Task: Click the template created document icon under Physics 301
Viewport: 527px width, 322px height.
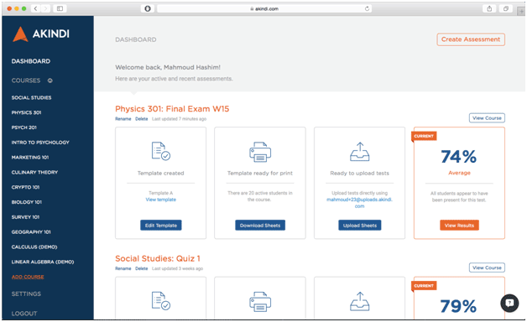Action: tap(161, 151)
